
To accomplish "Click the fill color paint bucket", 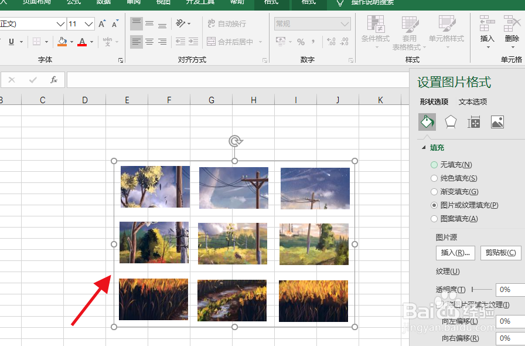I will 62,42.
